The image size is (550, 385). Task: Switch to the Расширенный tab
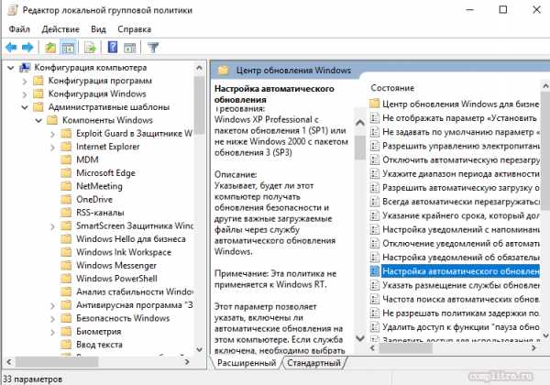point(247,363)
